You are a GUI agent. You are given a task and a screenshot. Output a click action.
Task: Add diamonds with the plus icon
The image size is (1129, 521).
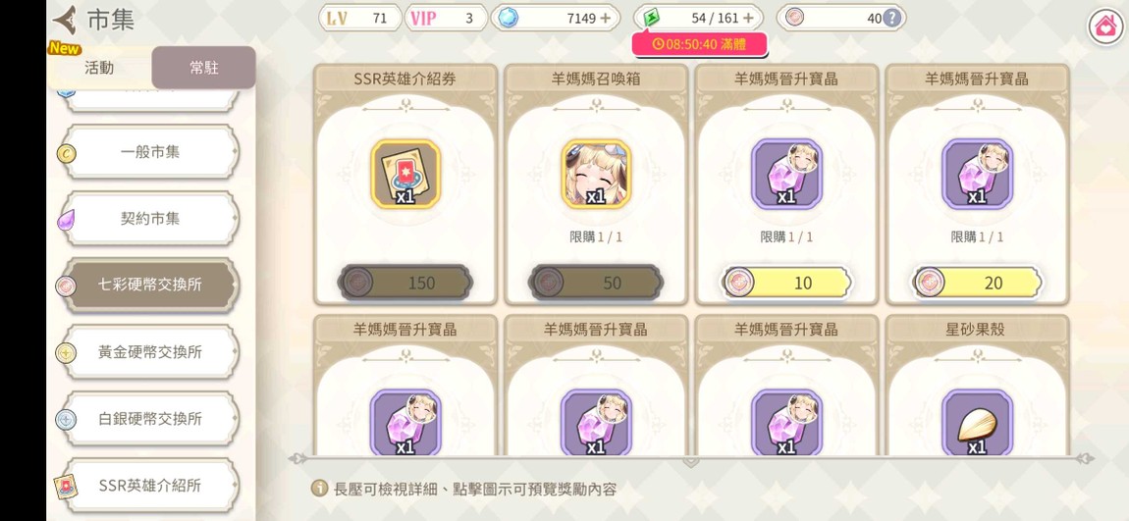coord(605,18)
